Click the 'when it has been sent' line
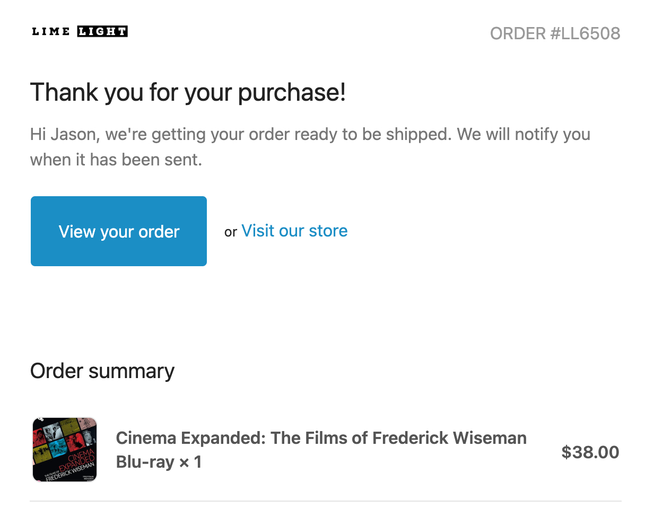663x508 pixels. [116, 160]
